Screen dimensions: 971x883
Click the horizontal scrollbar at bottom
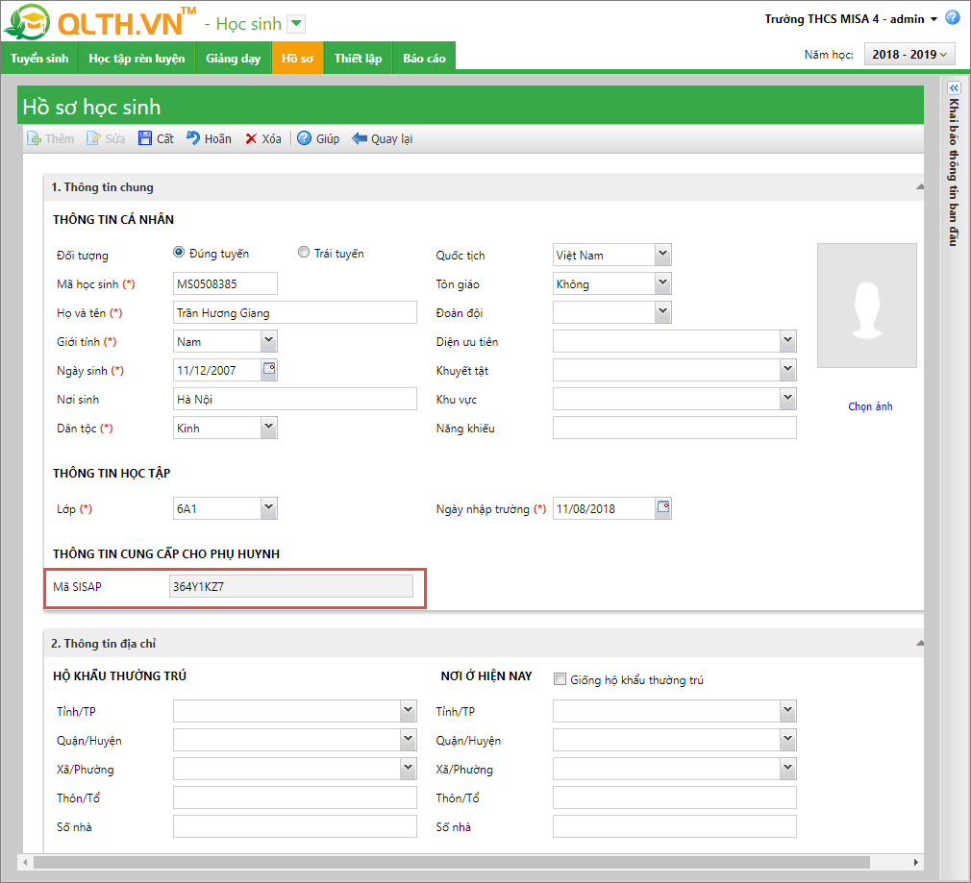coord(451,861)
